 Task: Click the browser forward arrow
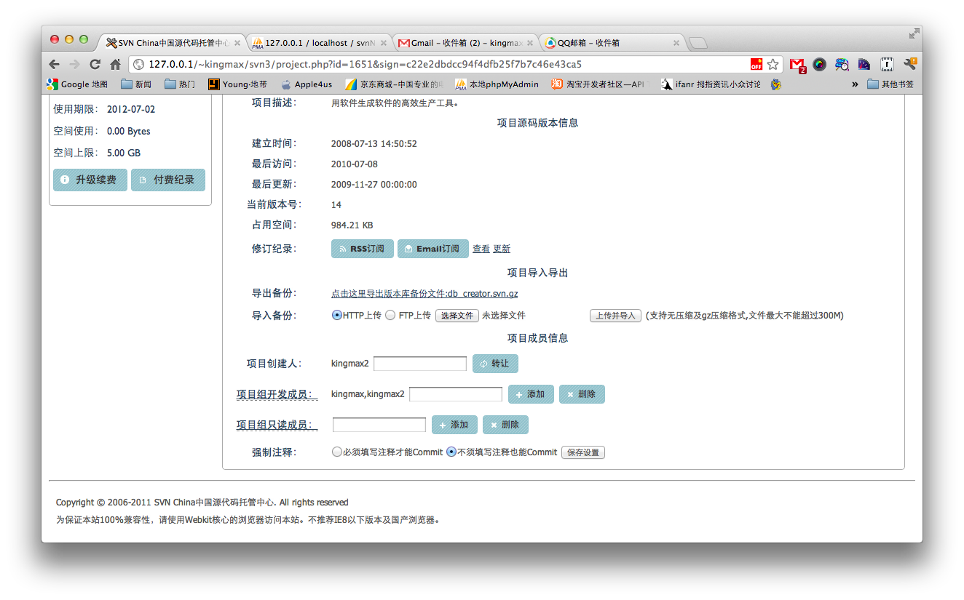coord(74,64)
